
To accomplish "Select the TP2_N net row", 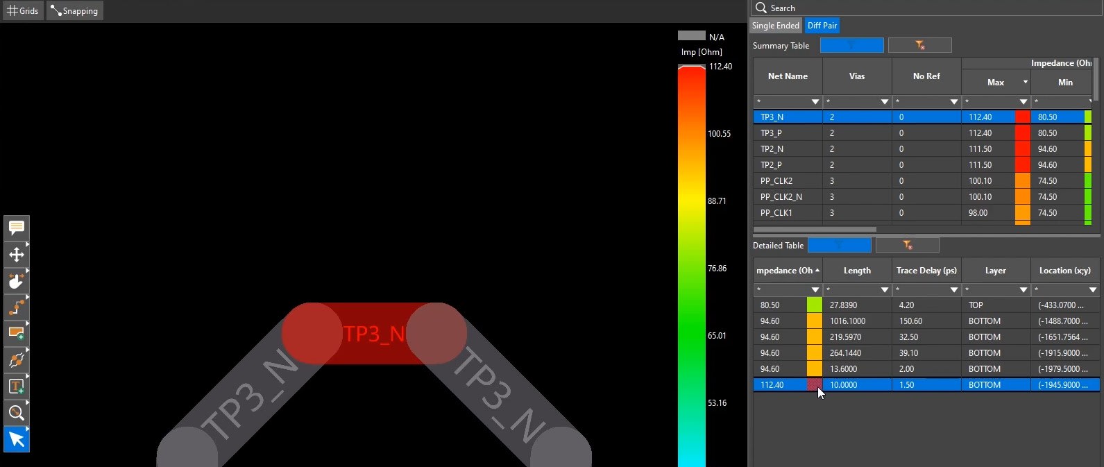I will pyautogui.click(x=922, y=148).
